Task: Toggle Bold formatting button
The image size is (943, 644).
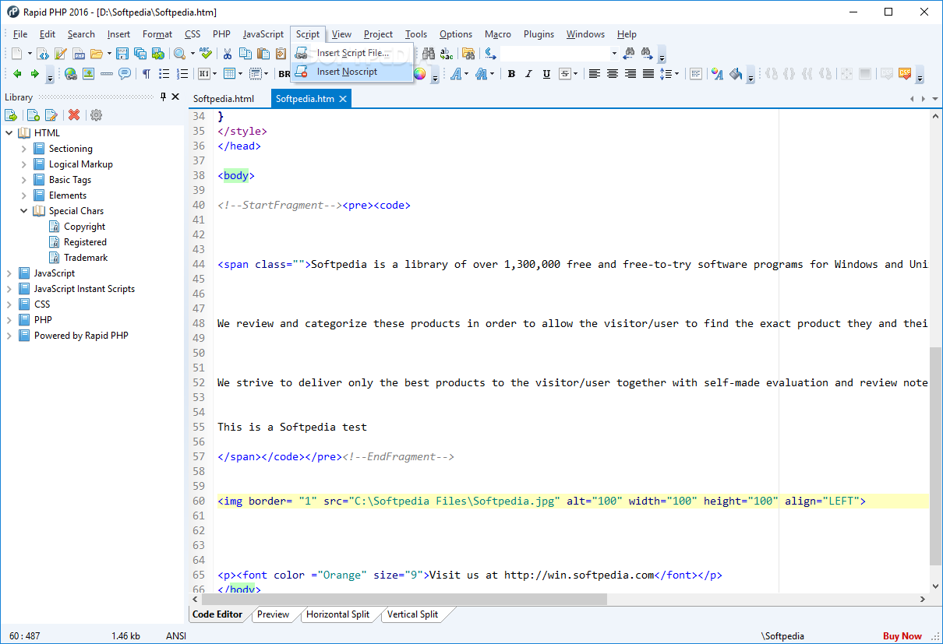Action: [511, 74]
